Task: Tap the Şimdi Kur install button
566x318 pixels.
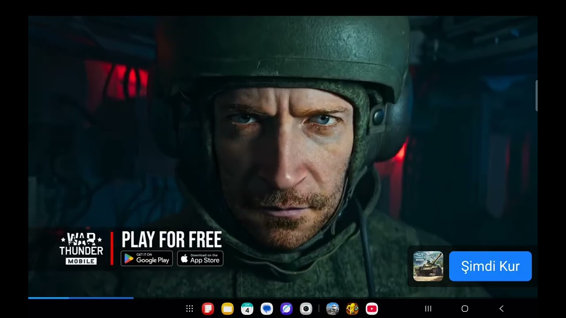Action: point(490,266)
